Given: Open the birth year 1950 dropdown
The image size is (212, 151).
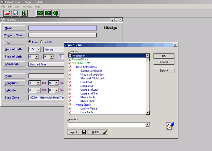Looking at the screenshot, I should 38,49.
